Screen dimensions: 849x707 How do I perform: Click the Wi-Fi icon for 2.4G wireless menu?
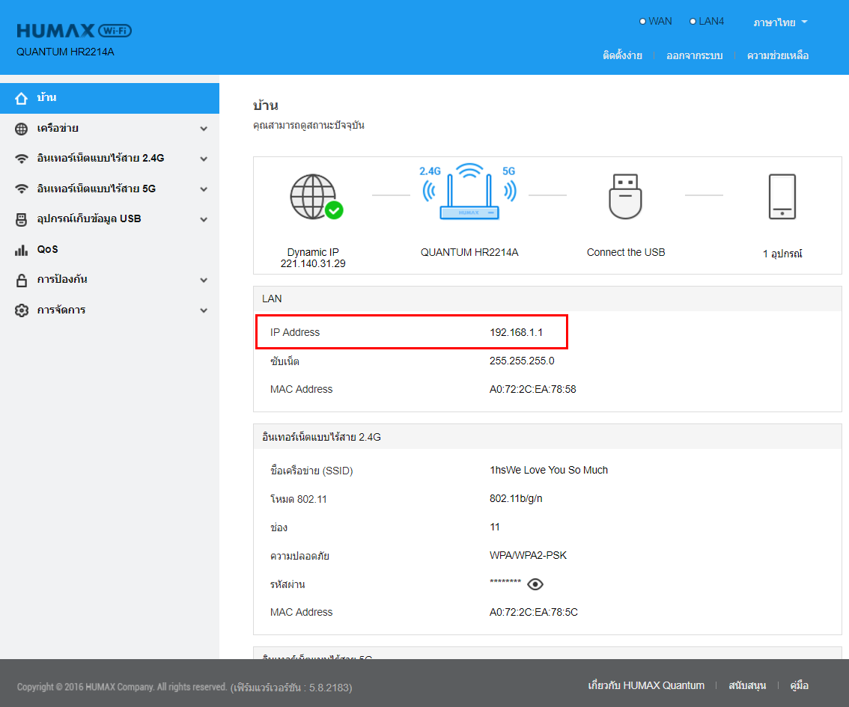tap(21, 159)
